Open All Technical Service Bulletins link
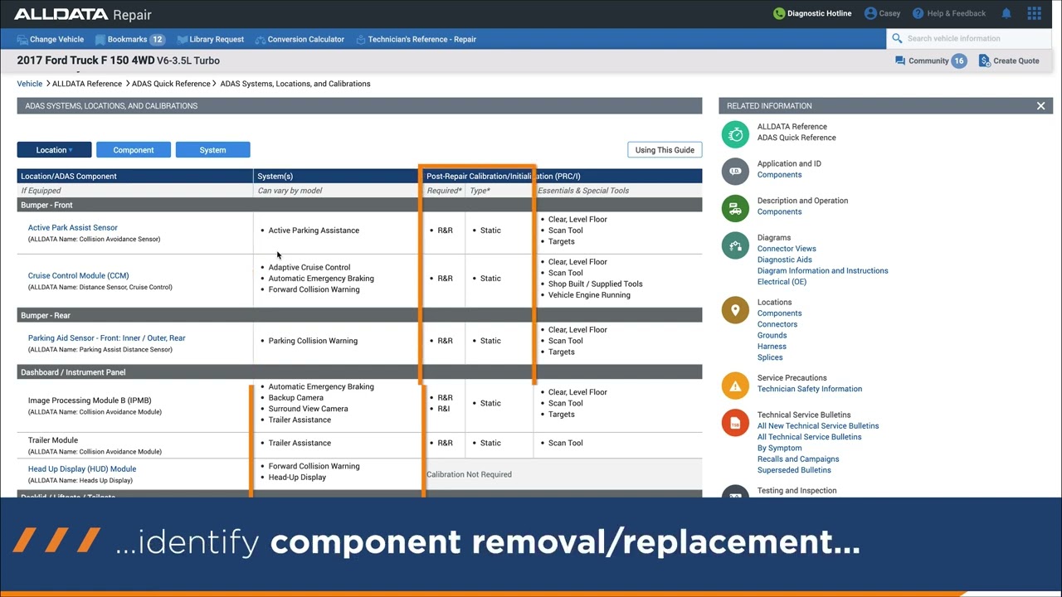1062x597 pixels. (x=810, y=437)
